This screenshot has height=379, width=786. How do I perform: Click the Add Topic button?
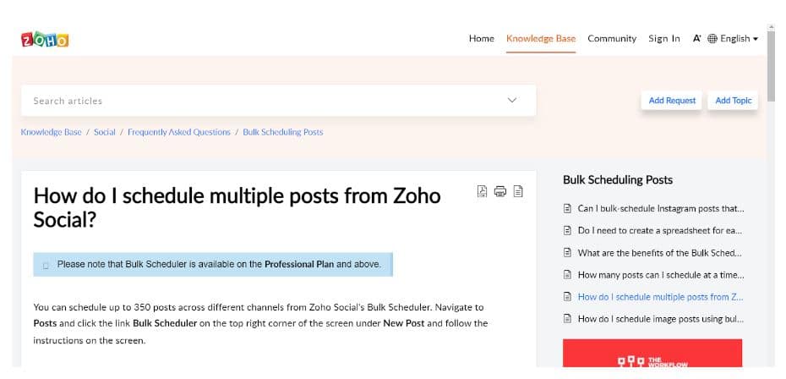point(733,101)
